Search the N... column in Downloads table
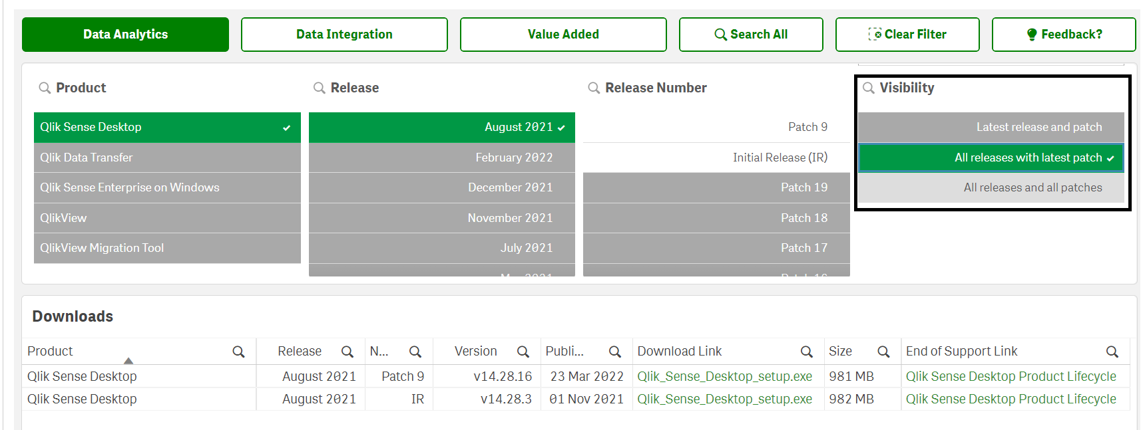Image resolution: width=1141 pixels, height=430 pixels. pos(415,352)
